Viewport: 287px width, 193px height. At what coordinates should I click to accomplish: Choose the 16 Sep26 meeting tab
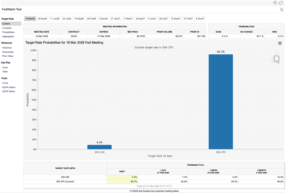79,19
